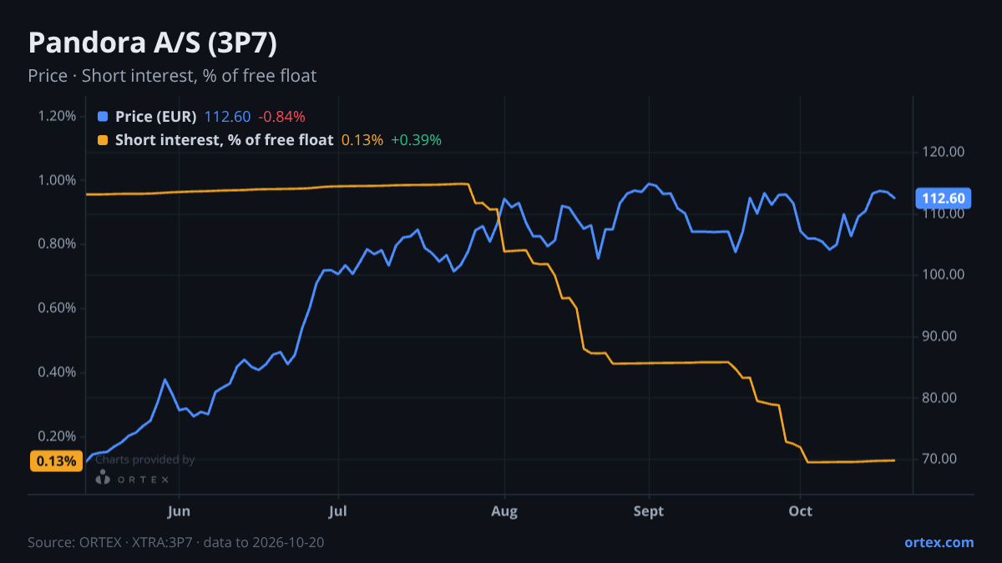Click the Pandora A/S (3P7) title
Screen dimensions: 1002x563
point(152,43)
